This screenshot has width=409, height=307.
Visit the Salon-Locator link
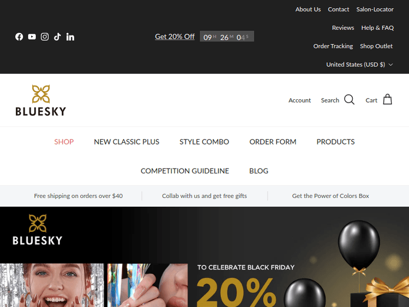click(375, 9)
